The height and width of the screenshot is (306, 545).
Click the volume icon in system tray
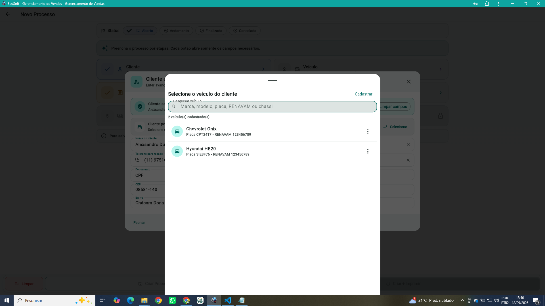tap(496, 300)
